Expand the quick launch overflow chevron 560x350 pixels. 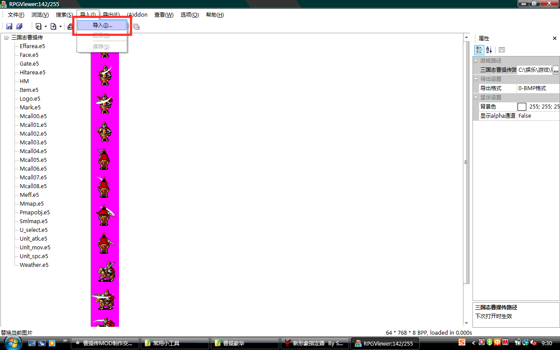[65, 340]
